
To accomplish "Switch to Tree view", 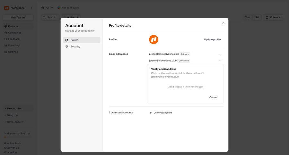I will (x=248, y=17).
